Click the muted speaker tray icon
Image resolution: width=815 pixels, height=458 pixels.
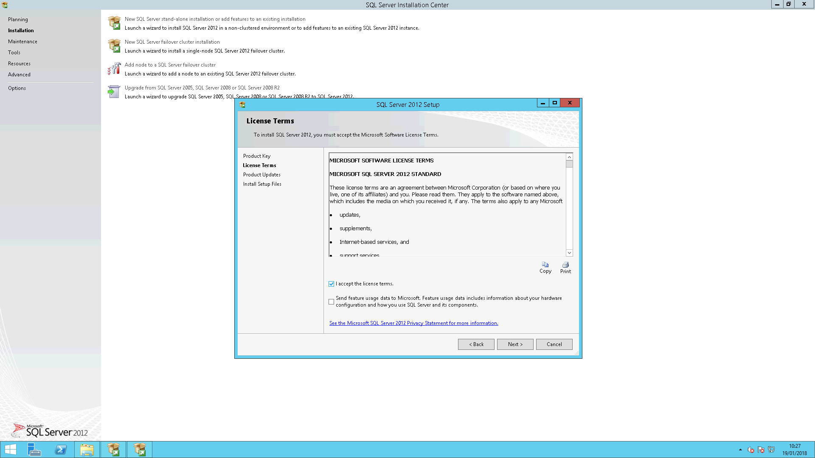(x=750, y=450)
